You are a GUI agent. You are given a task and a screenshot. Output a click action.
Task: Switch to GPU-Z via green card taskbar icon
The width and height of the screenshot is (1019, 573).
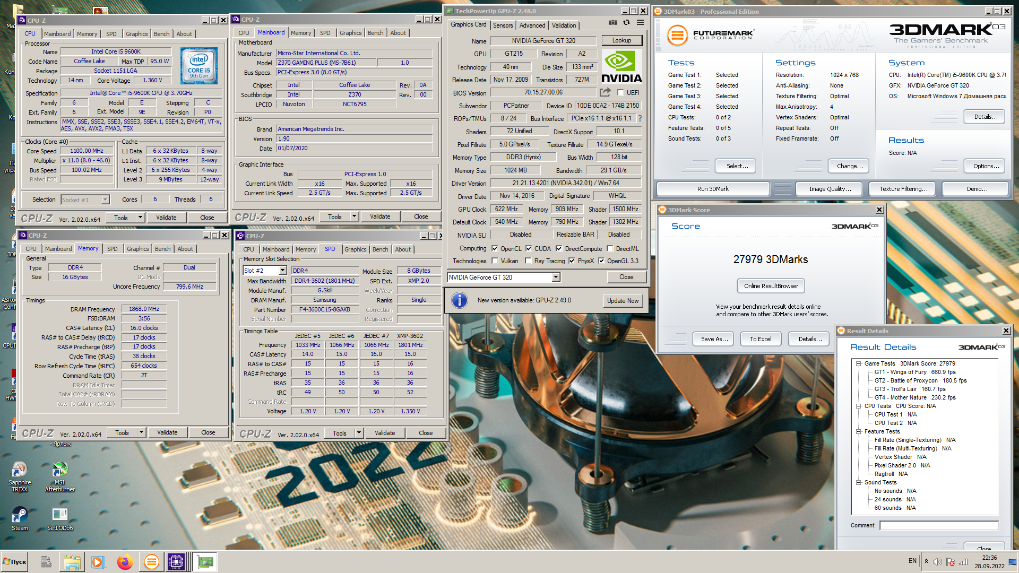point(204,562)
